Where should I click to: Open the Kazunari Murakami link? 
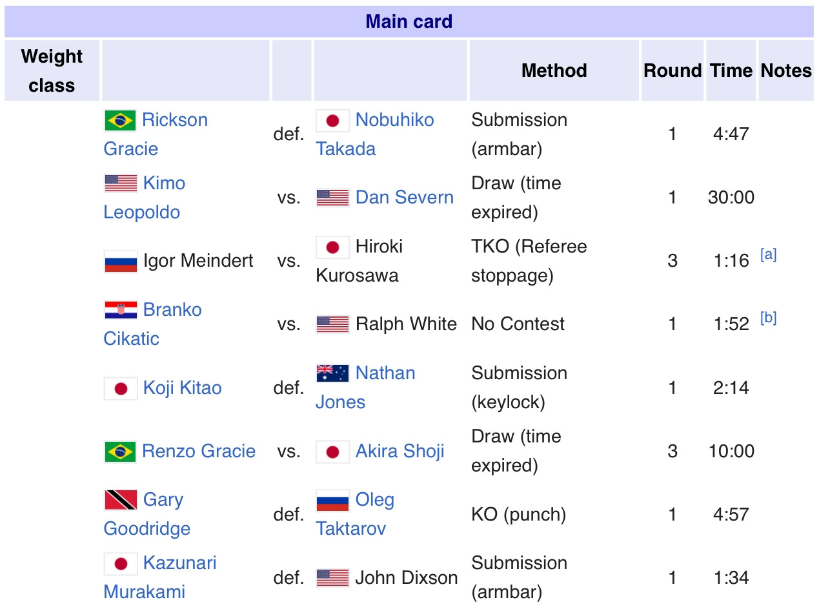(x=179, y=563)
